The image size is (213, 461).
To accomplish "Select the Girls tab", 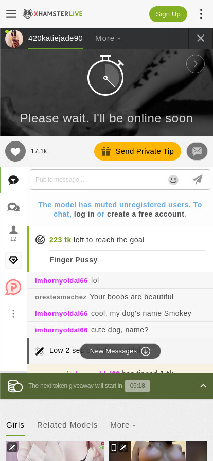I will (15, 425).
